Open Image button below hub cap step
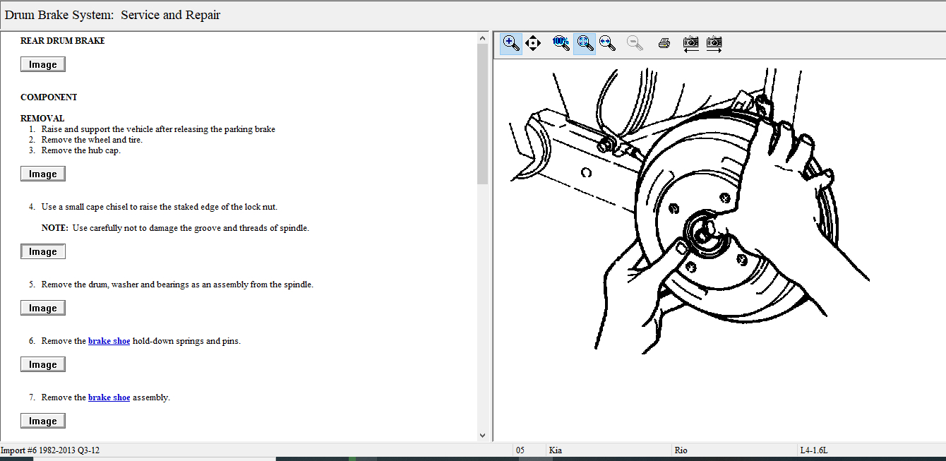946x461 pixels. point(43,174)
